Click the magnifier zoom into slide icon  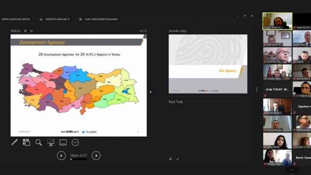click(38, 143)
